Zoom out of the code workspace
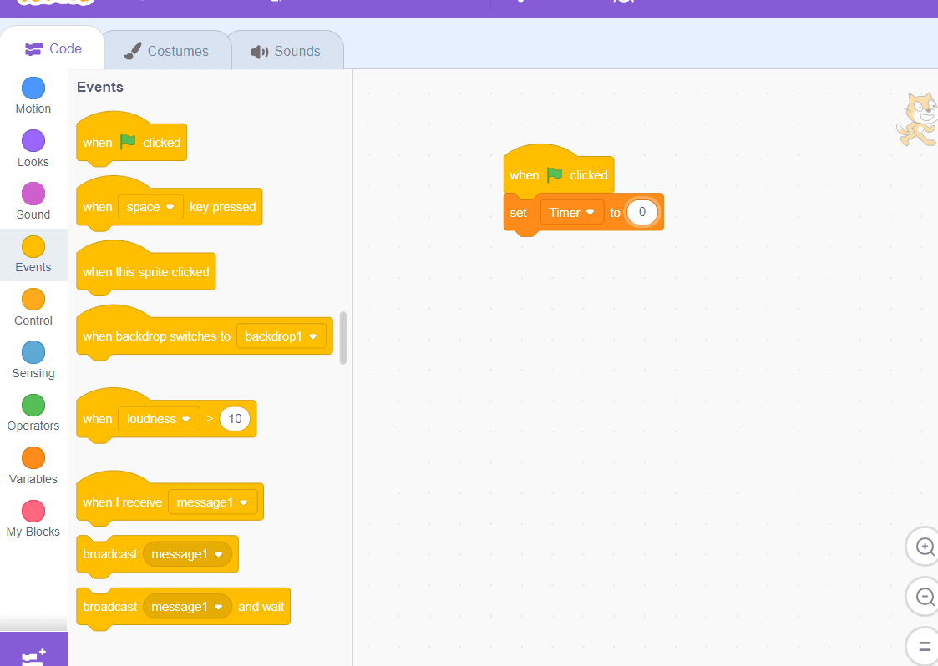Viewport: 938px width, 666px height. point(922,596)
